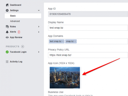Click the App Icon (1024 x 1024) label
The image size is (128, 96).
(61, 63)
